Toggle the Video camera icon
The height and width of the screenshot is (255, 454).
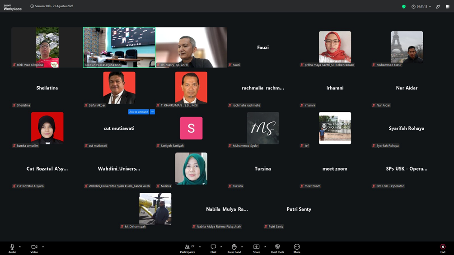pyautogui.click(x=34, y=246)
